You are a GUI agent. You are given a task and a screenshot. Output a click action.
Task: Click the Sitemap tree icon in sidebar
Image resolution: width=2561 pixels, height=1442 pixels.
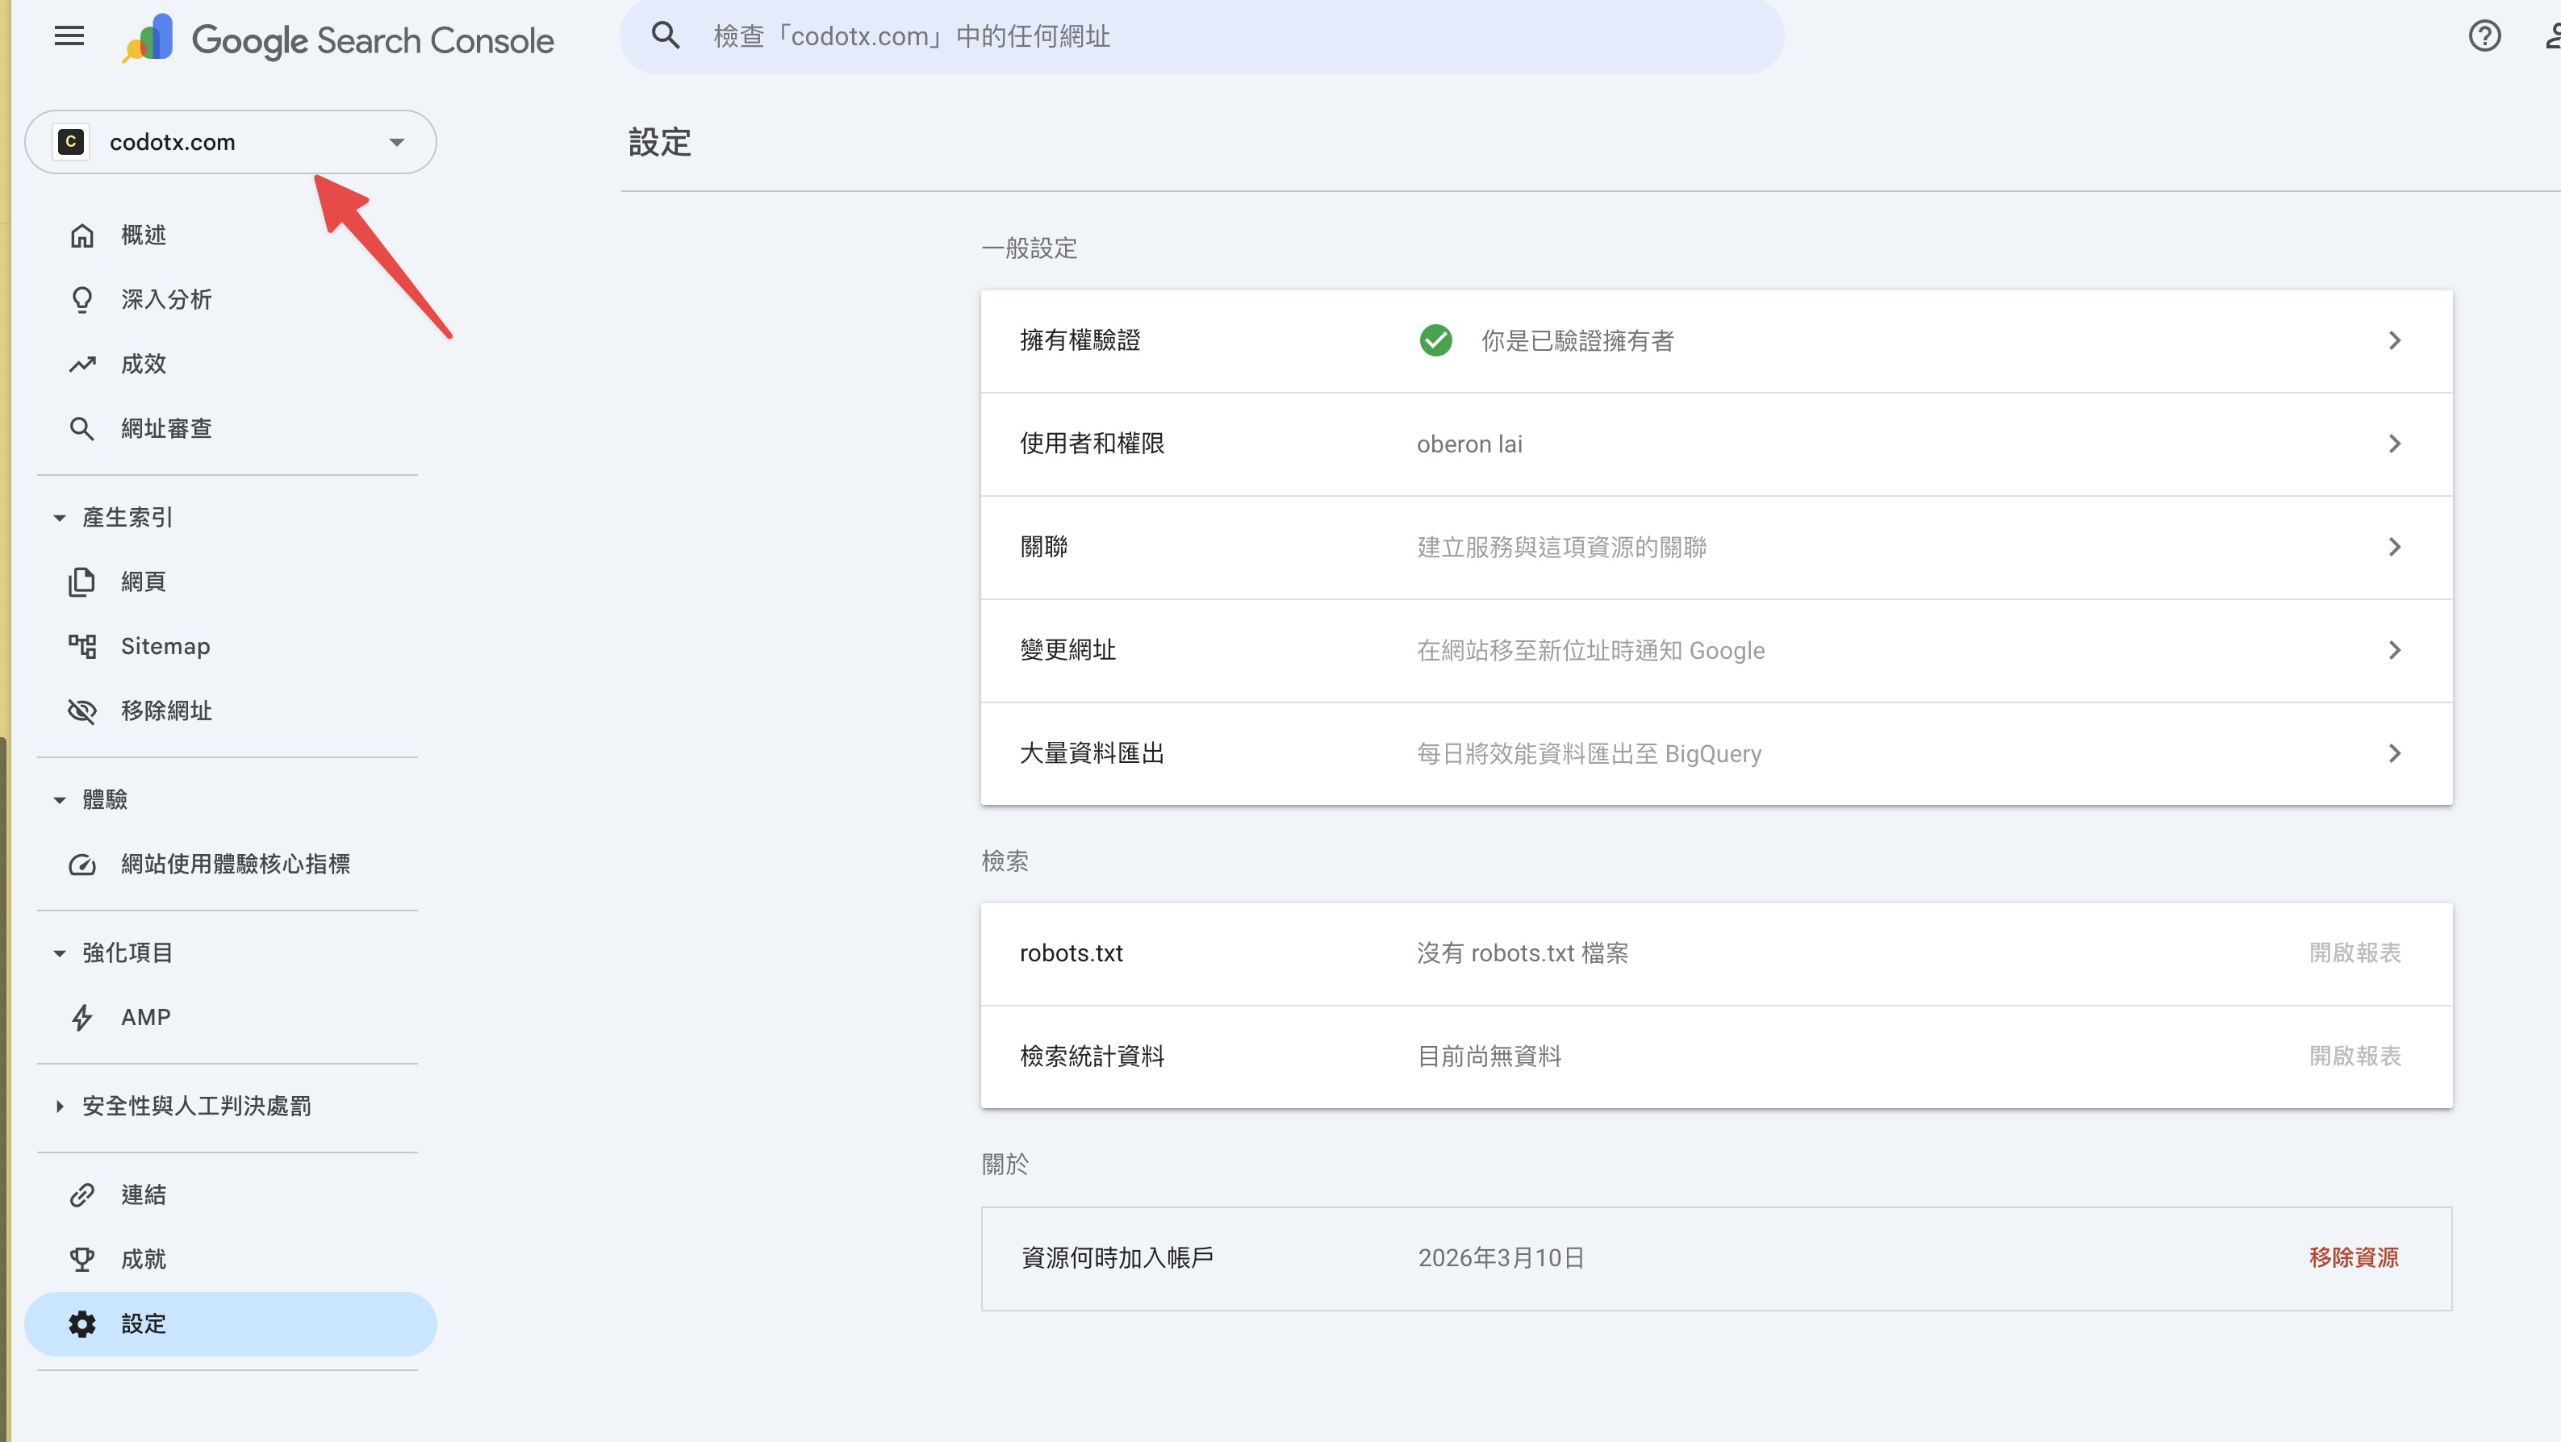tap(81, 647)
